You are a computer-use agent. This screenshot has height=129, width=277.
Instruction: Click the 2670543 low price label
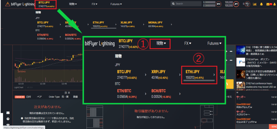click(x=22, y=72)
